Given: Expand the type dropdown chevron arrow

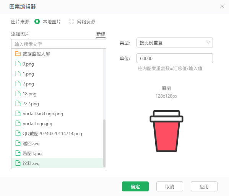Looking at the screenshot, I should [x=208, y=42].
